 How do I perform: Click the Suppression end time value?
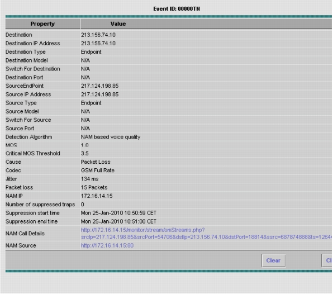118,221
